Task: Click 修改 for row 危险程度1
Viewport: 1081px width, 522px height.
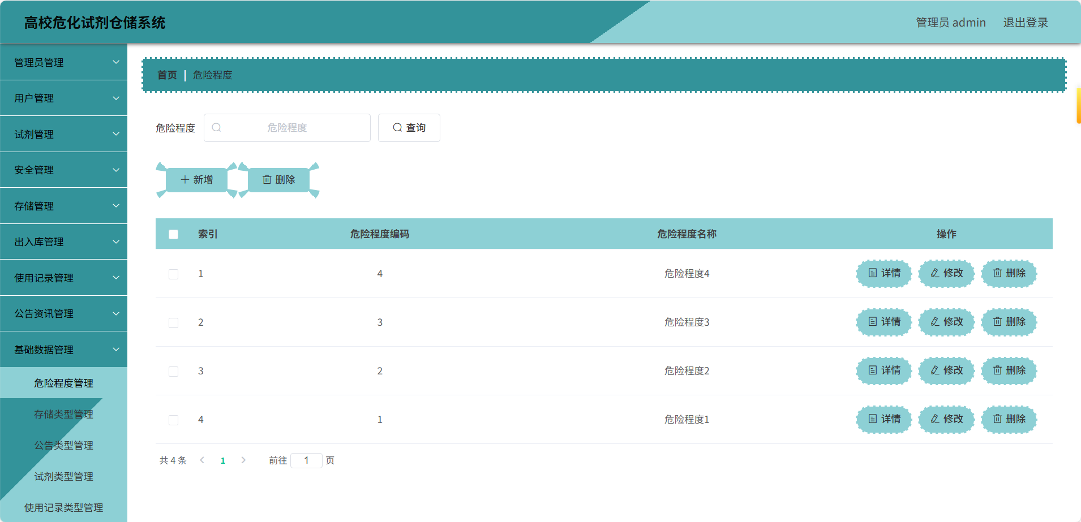Action: point(946,419)
